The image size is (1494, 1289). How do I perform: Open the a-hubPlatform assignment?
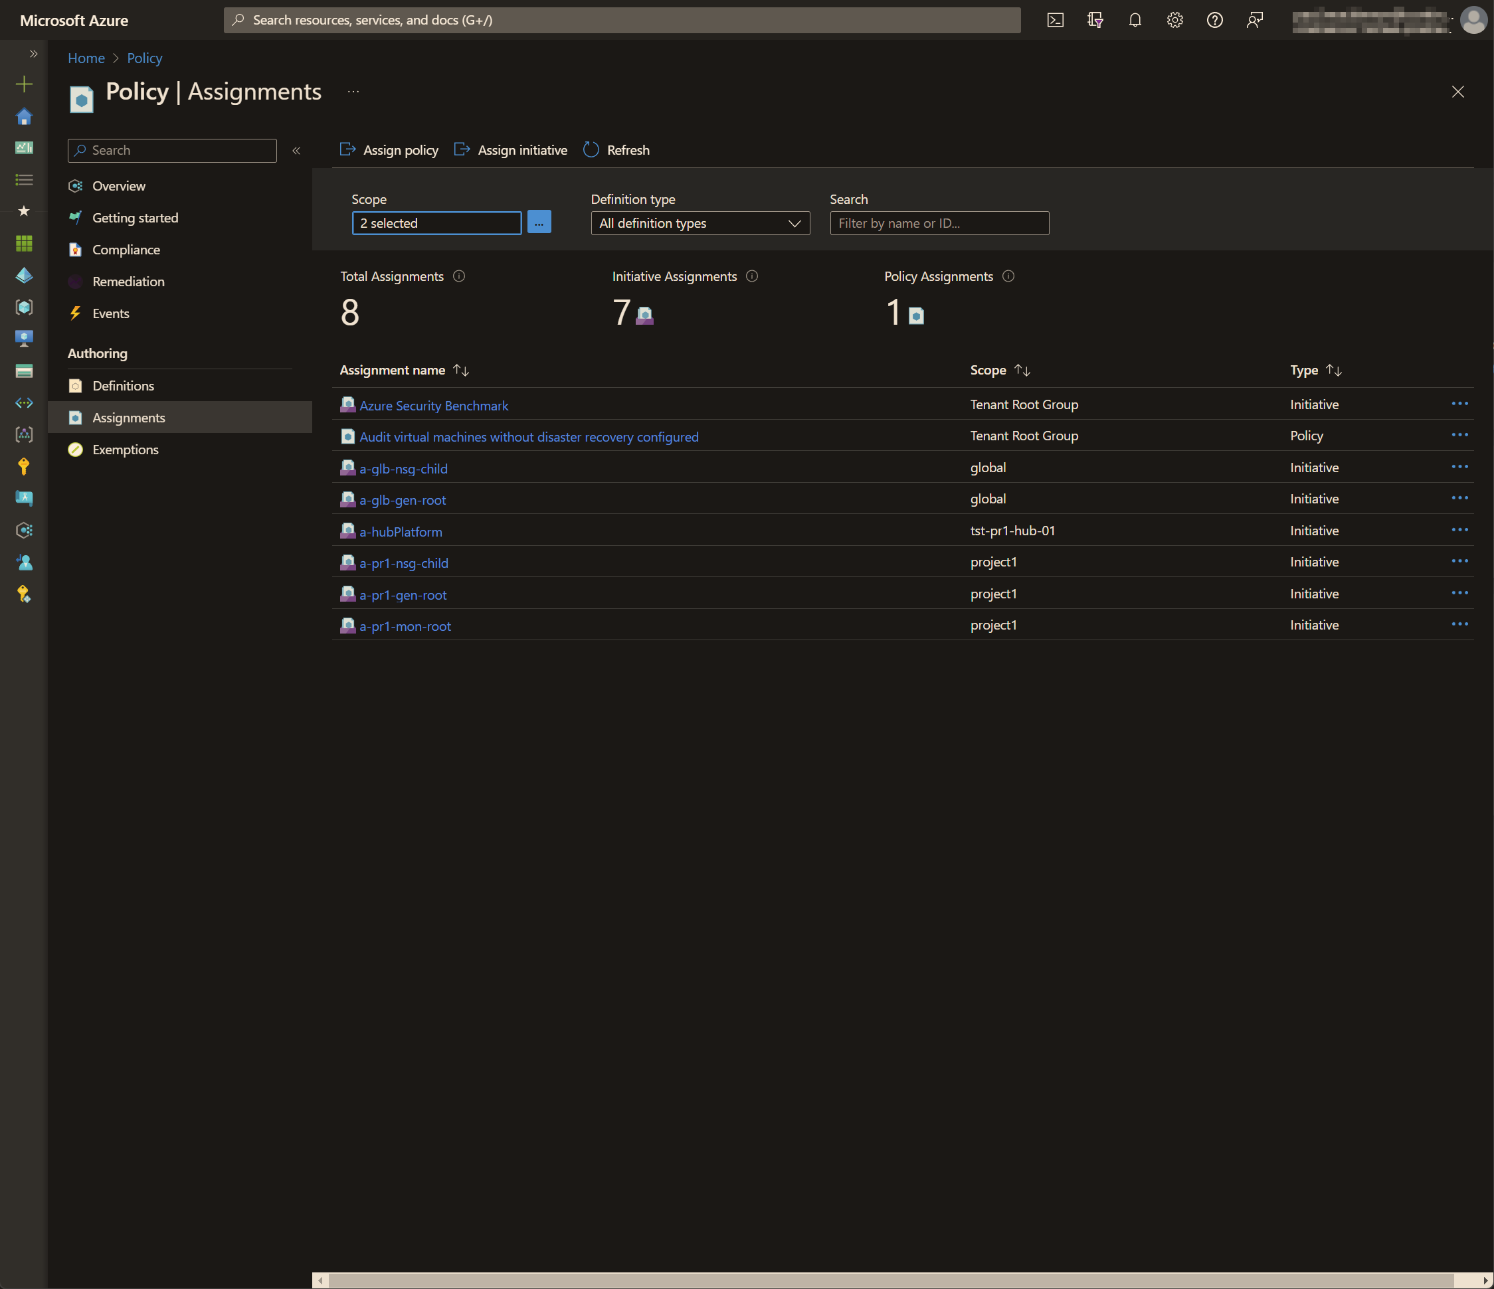click(400, 532)
